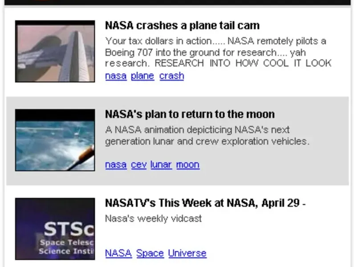356x267 pixels.
Task: Open the plane tail cam video thumbnail
Action: tap(55, 51)
